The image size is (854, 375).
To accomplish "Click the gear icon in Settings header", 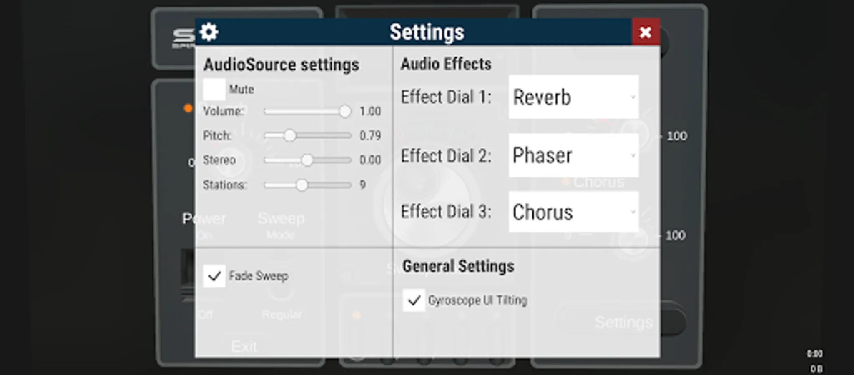I will [x=208, y=32].
